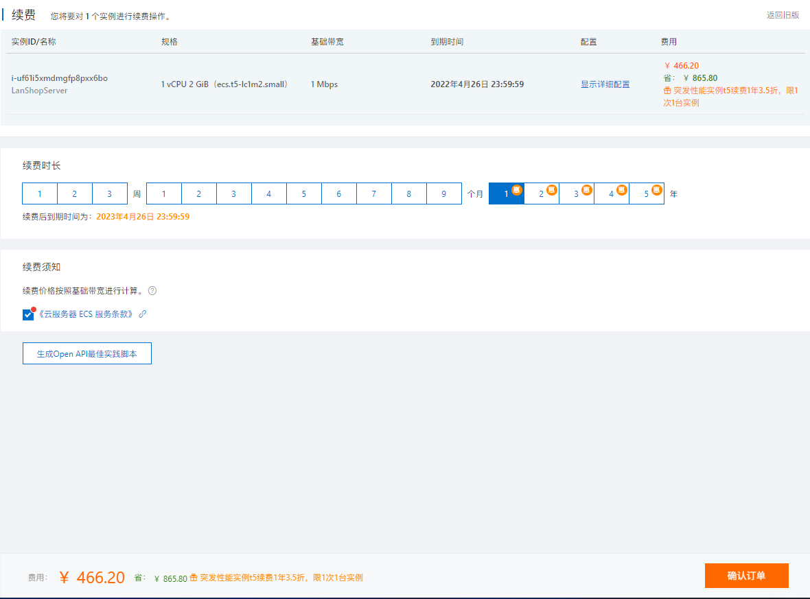
Task: Toggle the ECS service terms agreement checkbox
Action: click(x=28, y=315)
